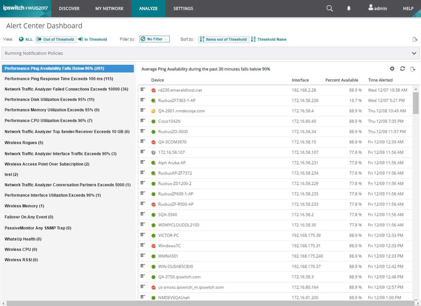
Task: Click the status icon of 172.16.58.107
Action: pos(153,153)
